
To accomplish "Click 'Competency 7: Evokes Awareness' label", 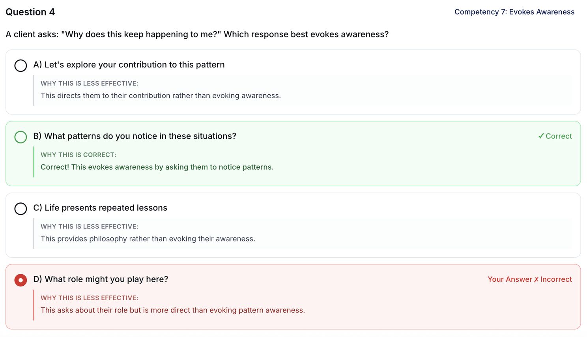I will (x=514, y=12).
